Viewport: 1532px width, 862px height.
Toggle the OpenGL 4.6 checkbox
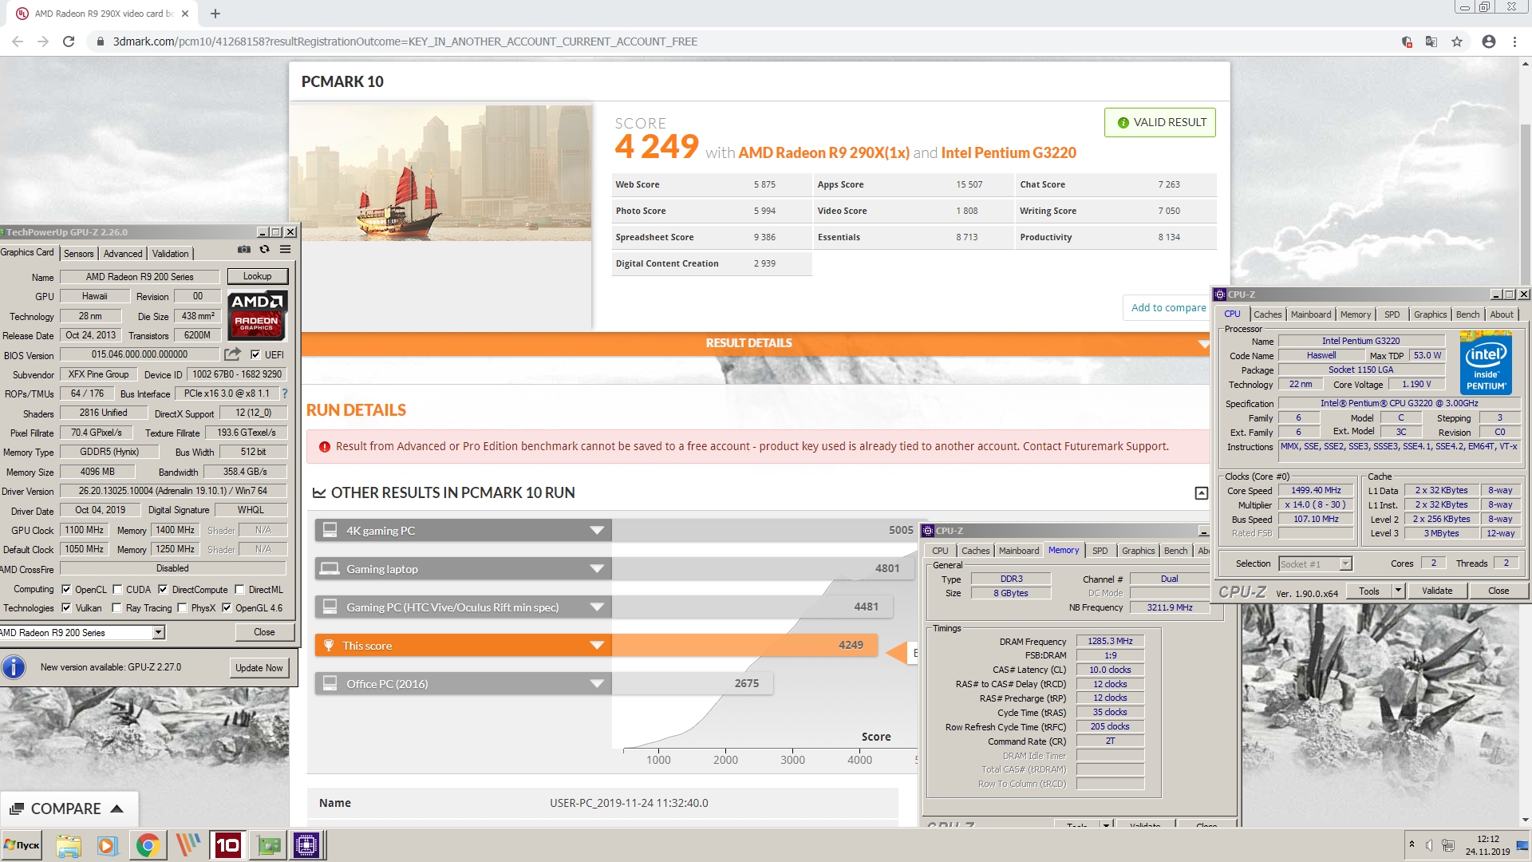tap(227, 607)
